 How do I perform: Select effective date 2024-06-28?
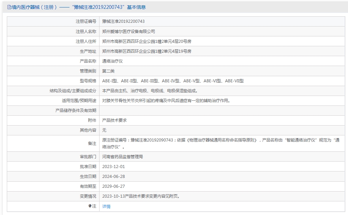coord(114,177)
